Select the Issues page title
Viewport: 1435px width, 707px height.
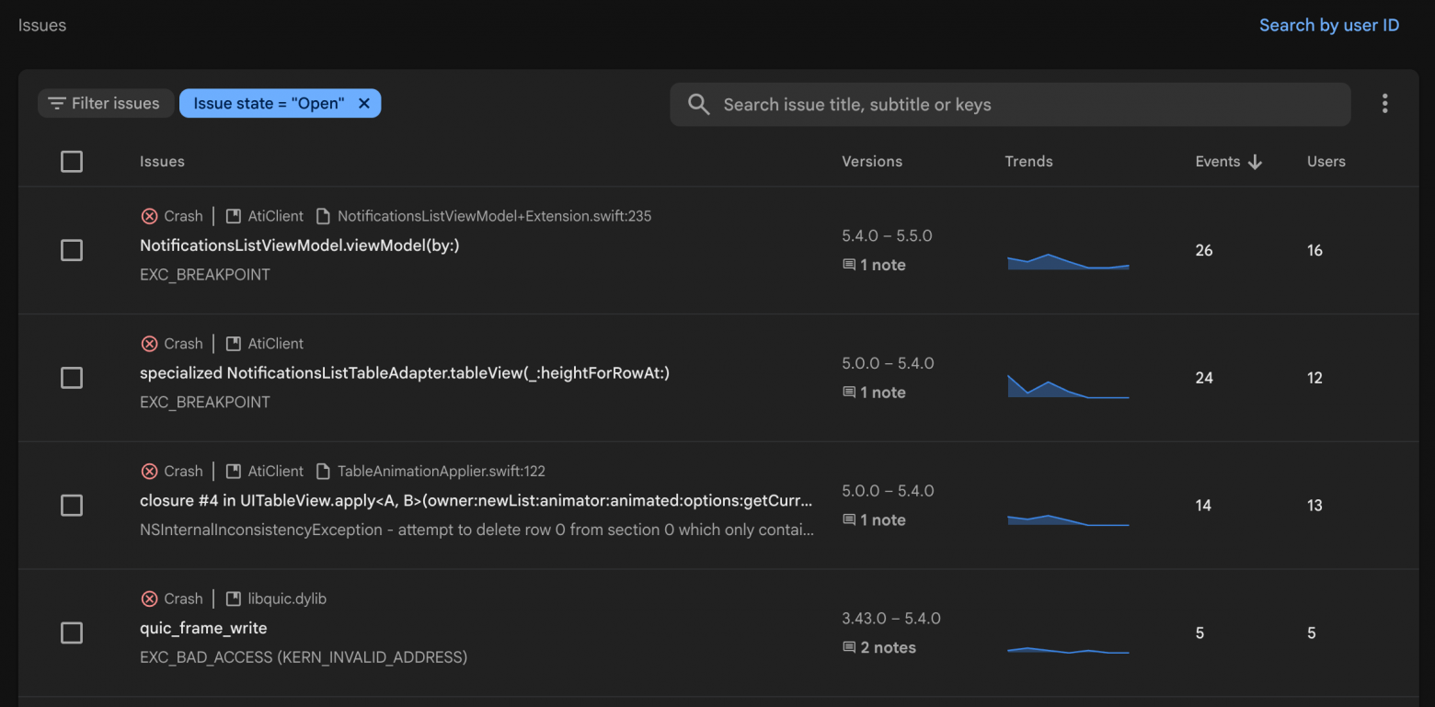pos(41,25)
